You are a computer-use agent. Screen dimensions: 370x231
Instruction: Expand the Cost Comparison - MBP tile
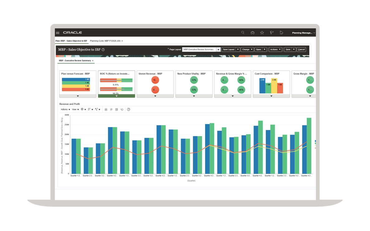271,96
